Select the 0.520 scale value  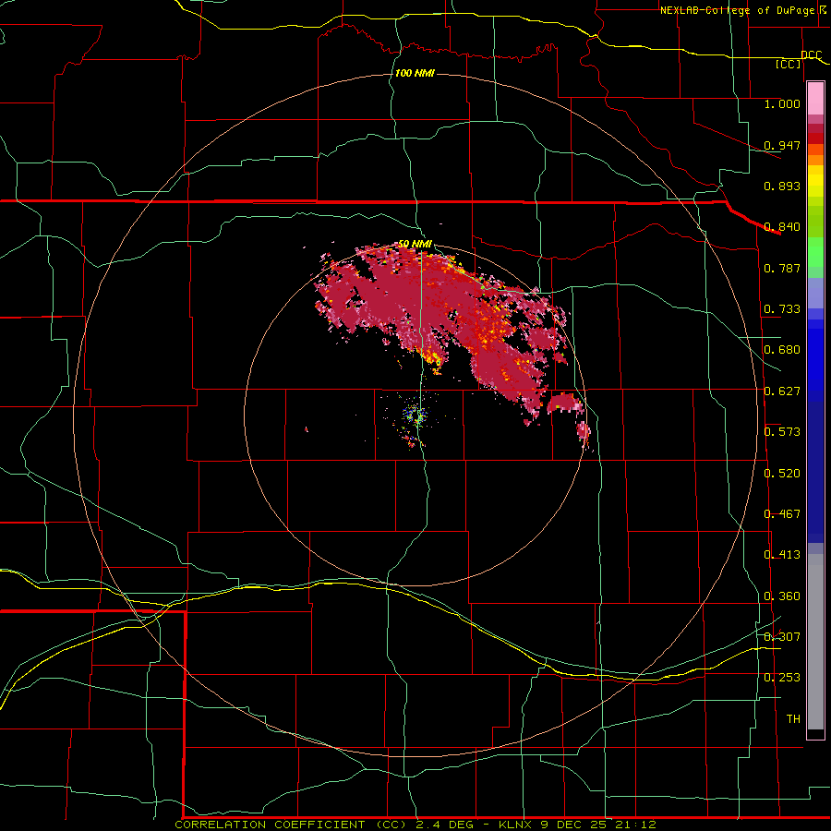(x=782, y=474)
